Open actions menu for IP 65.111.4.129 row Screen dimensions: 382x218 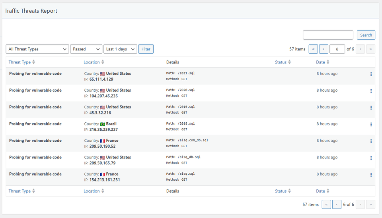tap(371, 74)
